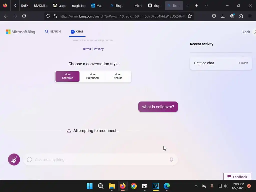
Task: Bookmark this page with the star icon
Action: coord(189,16)
